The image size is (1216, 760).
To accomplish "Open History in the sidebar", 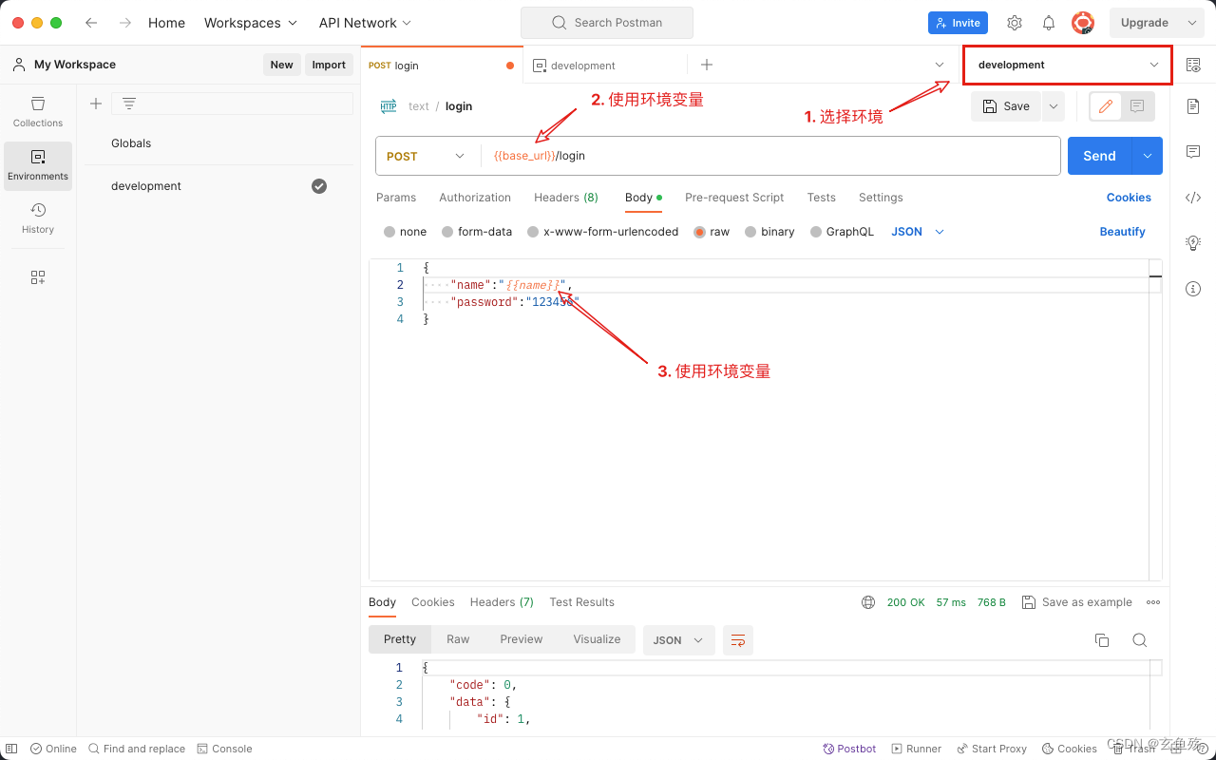I will pyautogui.click(x=38, y=218).
